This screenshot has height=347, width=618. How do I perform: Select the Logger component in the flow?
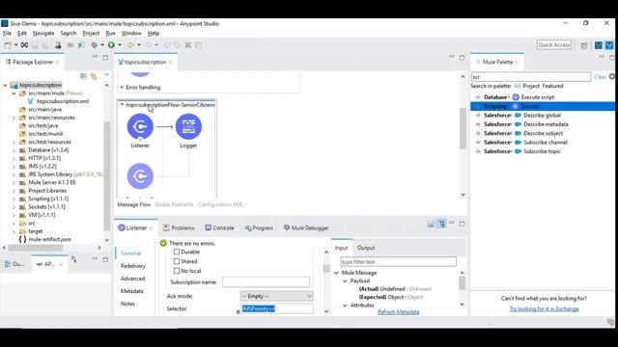click(188, 126)
